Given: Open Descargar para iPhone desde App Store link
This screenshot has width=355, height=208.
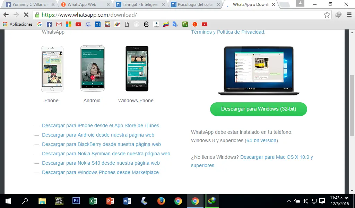Looking at the screenshot, I should click(x=101, y=125).
